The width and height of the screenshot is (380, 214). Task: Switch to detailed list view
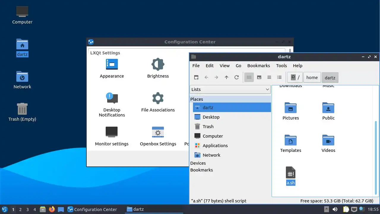pos(279,77)
